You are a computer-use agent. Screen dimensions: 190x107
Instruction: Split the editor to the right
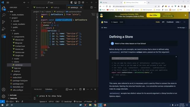pyautogui.click(x=91, y=7)
